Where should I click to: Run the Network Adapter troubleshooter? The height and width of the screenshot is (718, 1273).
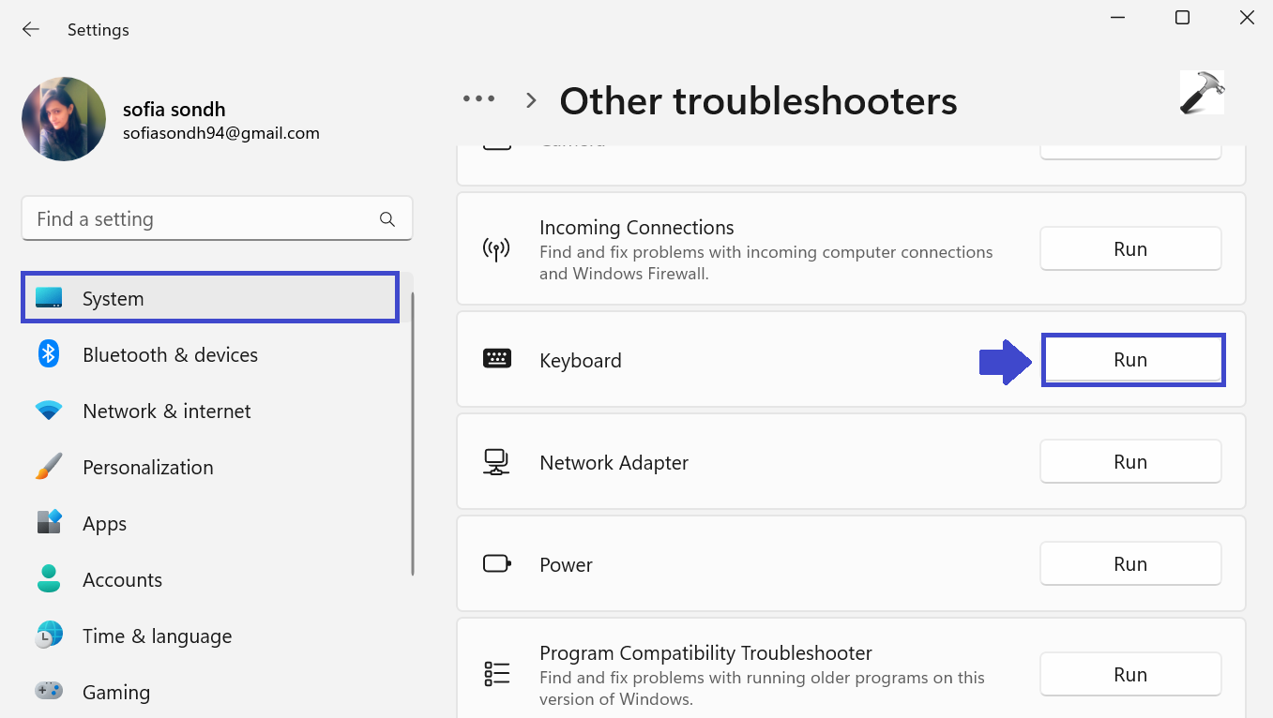[x=1130, y=462]
